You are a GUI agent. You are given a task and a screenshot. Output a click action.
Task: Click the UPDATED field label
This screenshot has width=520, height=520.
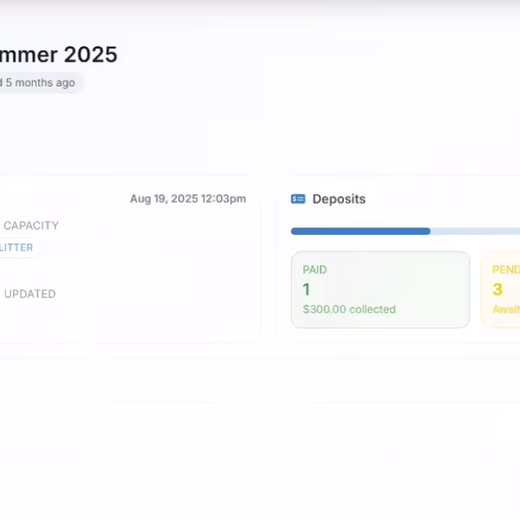(x=29, y=294)
